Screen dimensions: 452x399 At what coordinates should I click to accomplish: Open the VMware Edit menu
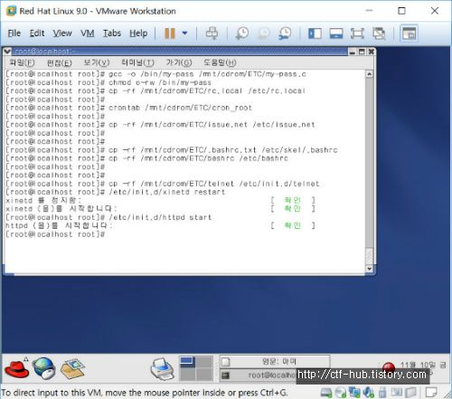(37, 33)
